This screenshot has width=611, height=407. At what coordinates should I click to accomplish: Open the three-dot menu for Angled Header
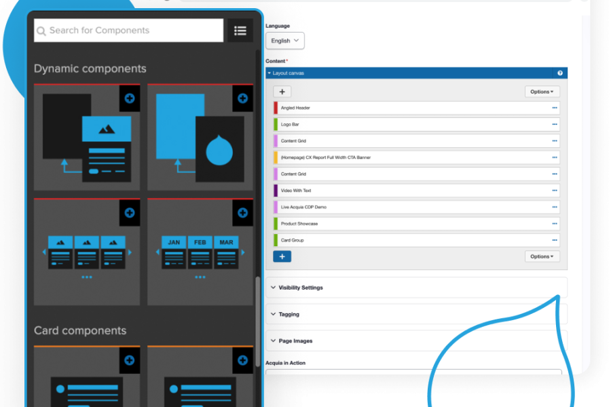point(554,108)
